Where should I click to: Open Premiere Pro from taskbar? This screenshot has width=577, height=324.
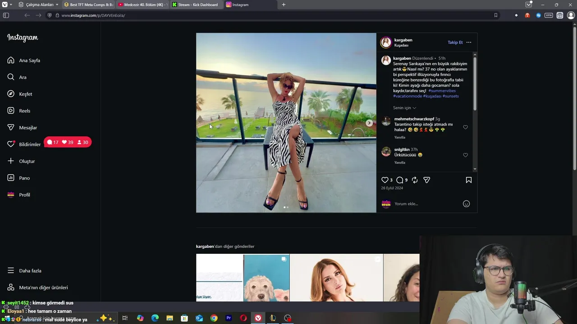click(229, 318)
